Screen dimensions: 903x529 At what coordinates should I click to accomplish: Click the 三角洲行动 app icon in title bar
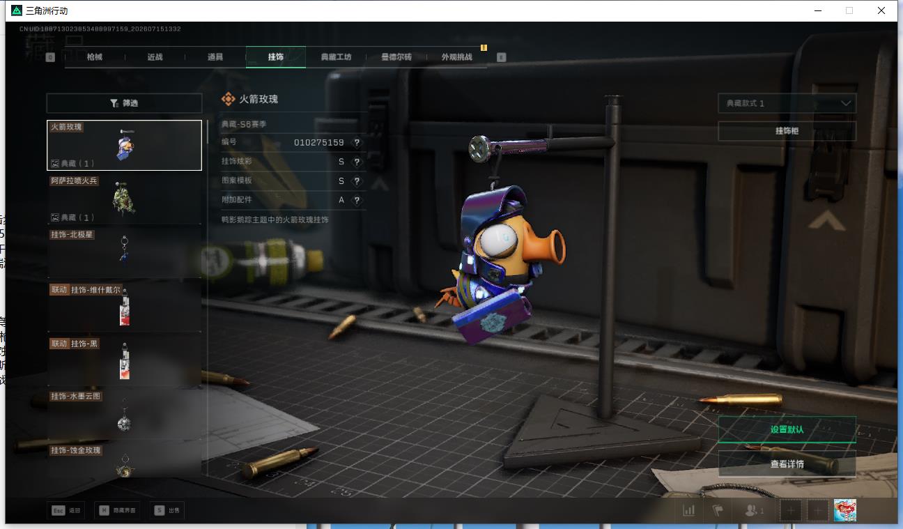coord(17,10)
